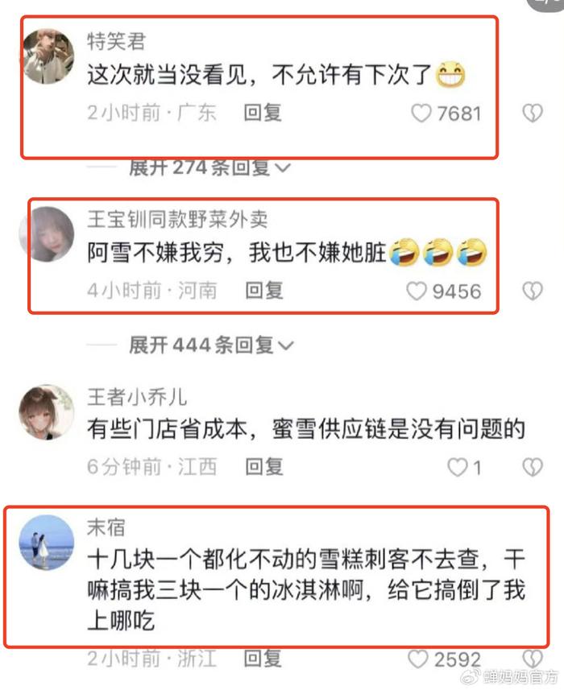
Task: Open 王者小乔儿's anime avatar
Action: tap(47, 412)
